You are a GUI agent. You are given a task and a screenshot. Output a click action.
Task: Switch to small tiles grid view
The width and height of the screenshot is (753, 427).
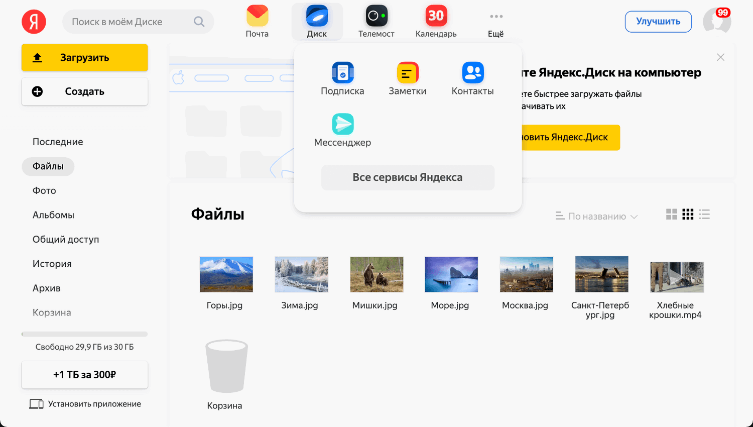pyautogui.click(x=688, y=215)
